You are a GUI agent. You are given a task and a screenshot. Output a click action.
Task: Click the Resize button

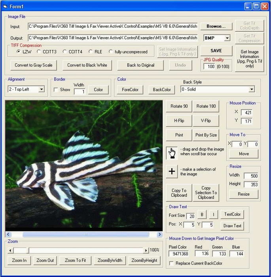click(244, 194)
